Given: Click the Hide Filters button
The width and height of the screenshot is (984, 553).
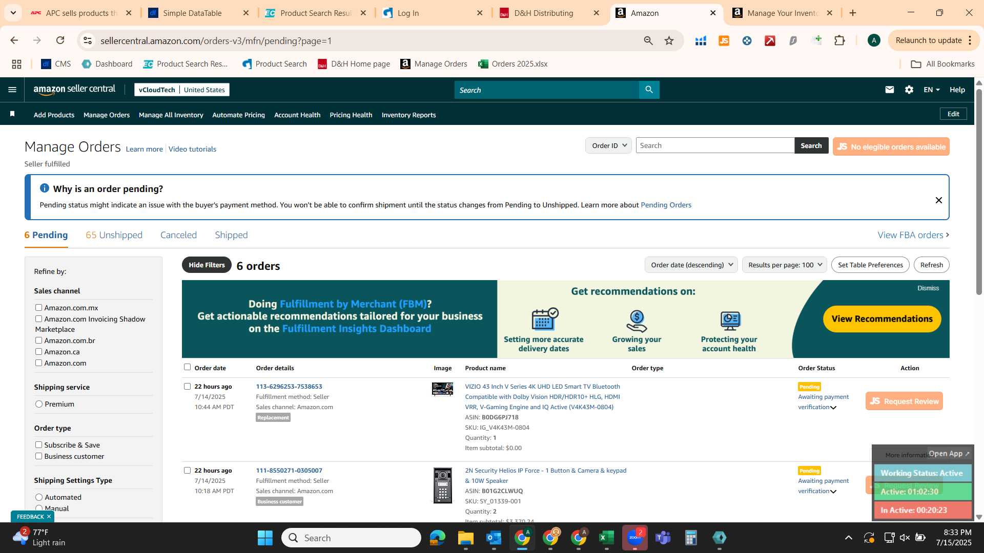Looking at the screenshot, I should click(x=207, y=265).
